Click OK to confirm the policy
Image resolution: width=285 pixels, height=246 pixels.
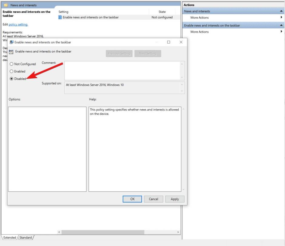coord(132,199)
